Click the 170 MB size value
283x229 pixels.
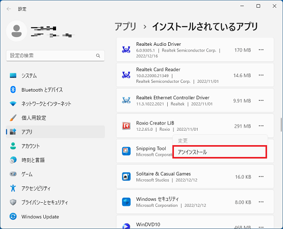click(242, 50)
